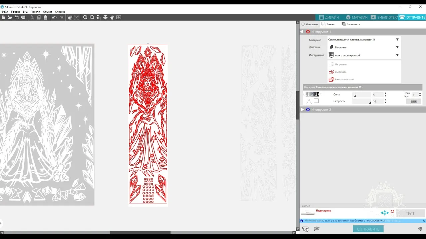Open the Файл menu
Viewport: 426px width, 239px height.
tap(5, 12)
